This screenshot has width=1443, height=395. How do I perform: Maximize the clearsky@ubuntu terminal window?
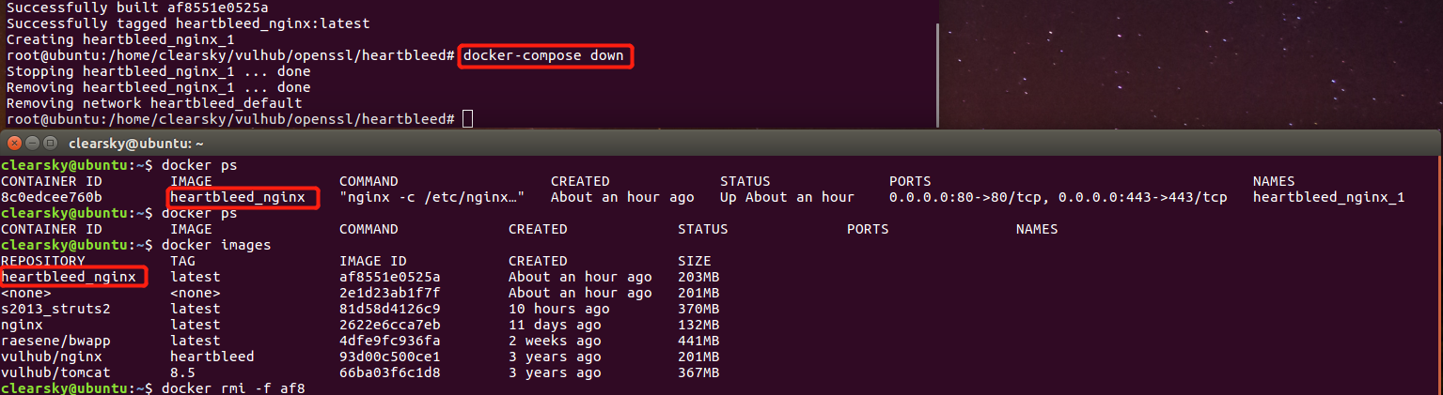[49, 143]
